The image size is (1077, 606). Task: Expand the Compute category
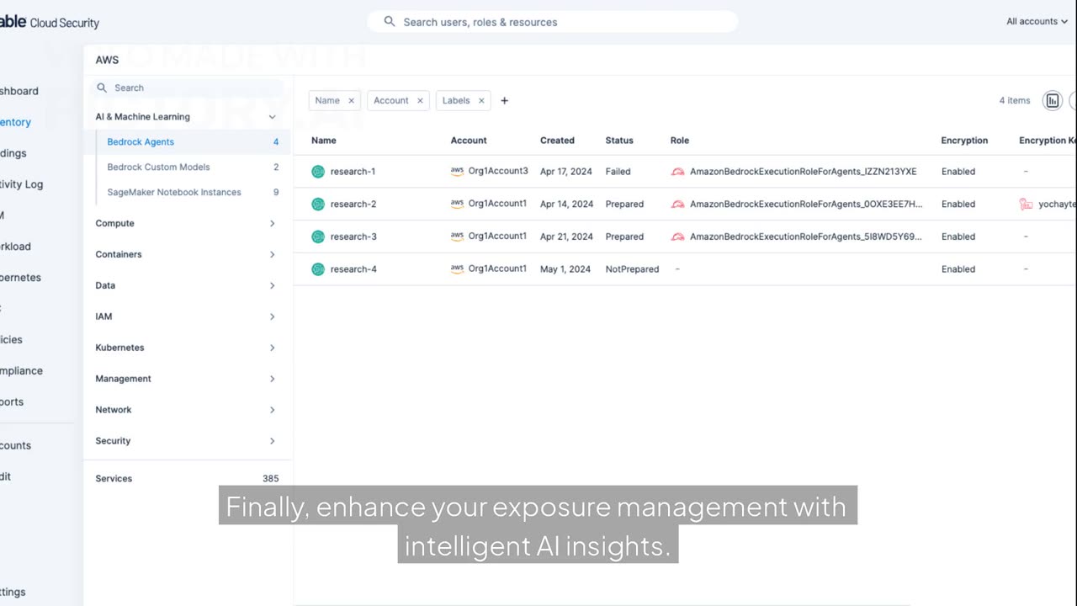tap(272, 224)
